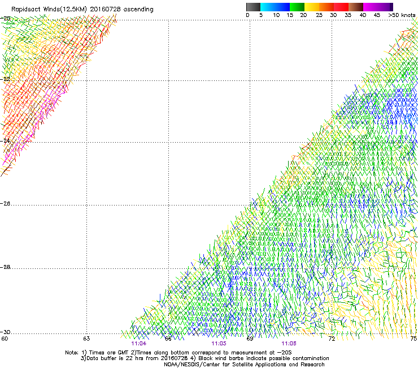Click the '60' longitude axis label
Viewport: 418px width, 368px height.
pyautogui.click(x=5, y=339)
